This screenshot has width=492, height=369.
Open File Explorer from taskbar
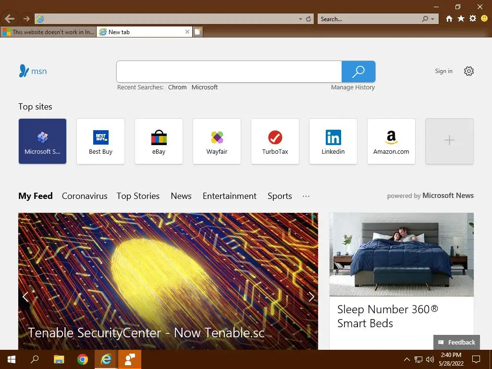coord(59,359)
